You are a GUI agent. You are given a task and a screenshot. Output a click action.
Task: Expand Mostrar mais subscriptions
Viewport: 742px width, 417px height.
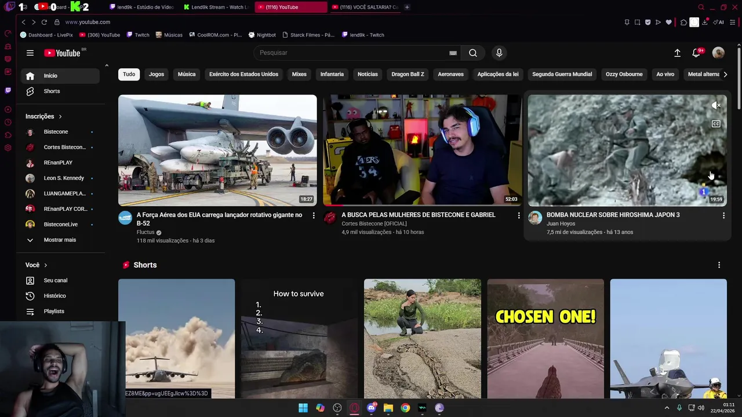[60, 240]
